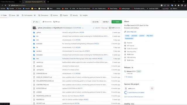Open the Security policy link
The image size is (187, 105).
(x=131, y=52)
